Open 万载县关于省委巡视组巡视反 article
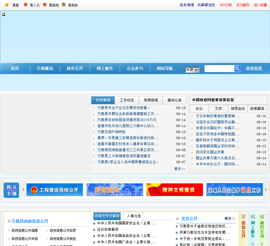This screenshot has width=270, height=246. 205,226
